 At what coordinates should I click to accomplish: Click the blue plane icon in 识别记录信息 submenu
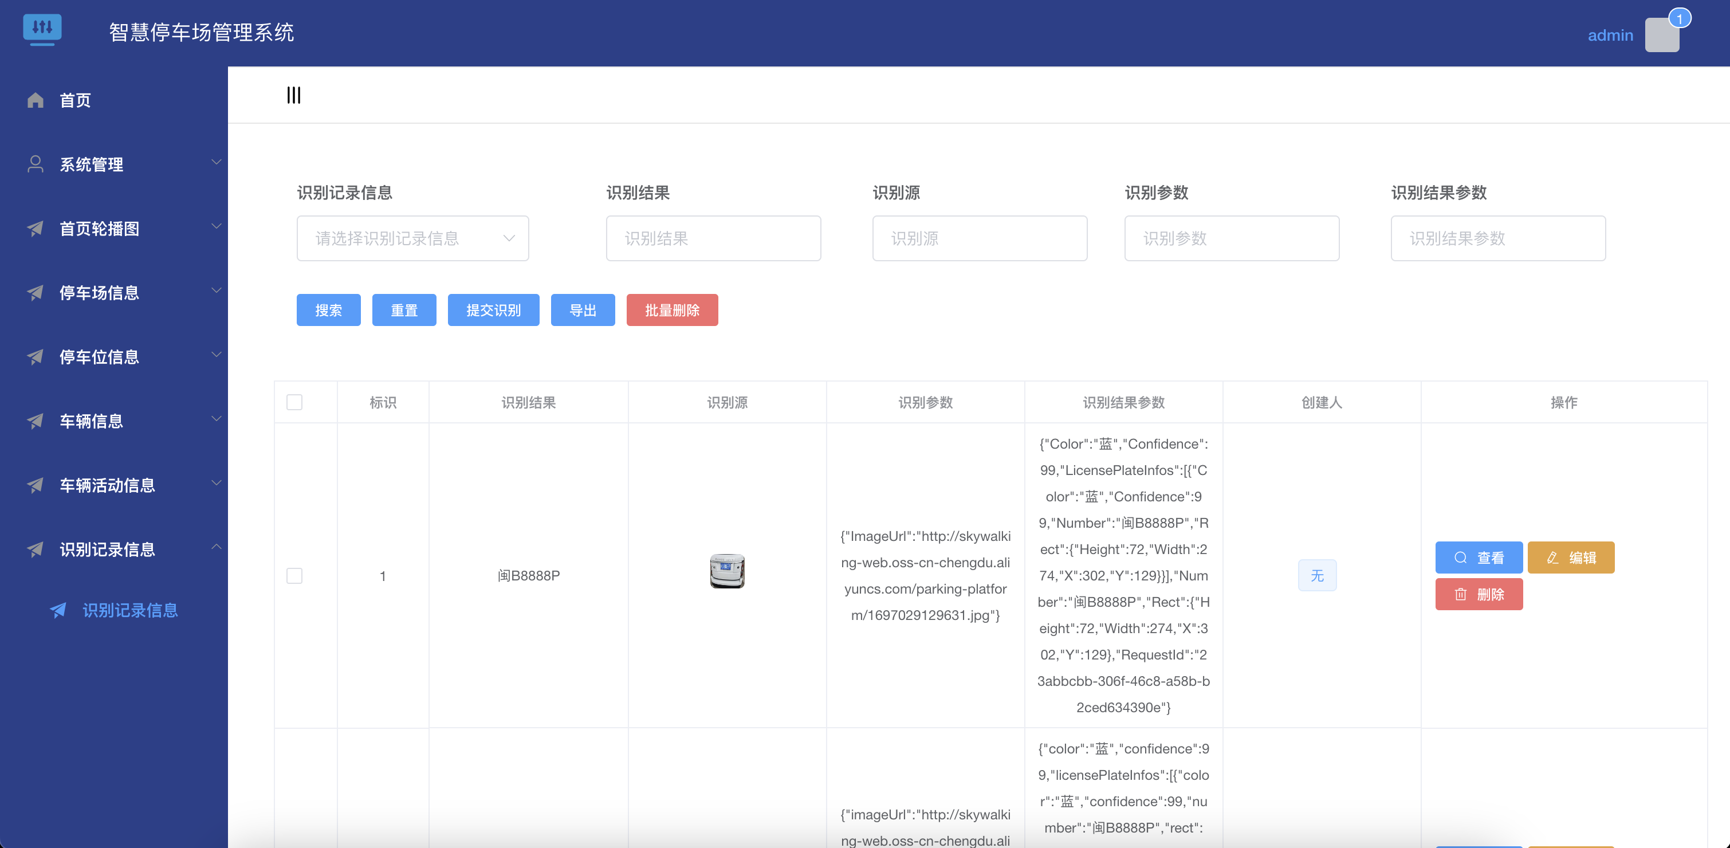(x=58, y=610)
